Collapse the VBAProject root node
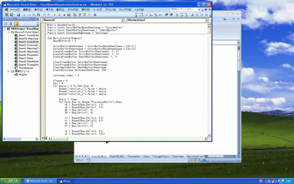 coord(5,29)
